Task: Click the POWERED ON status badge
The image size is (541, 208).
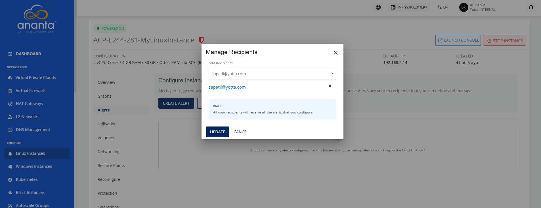Action: (110, 29)
